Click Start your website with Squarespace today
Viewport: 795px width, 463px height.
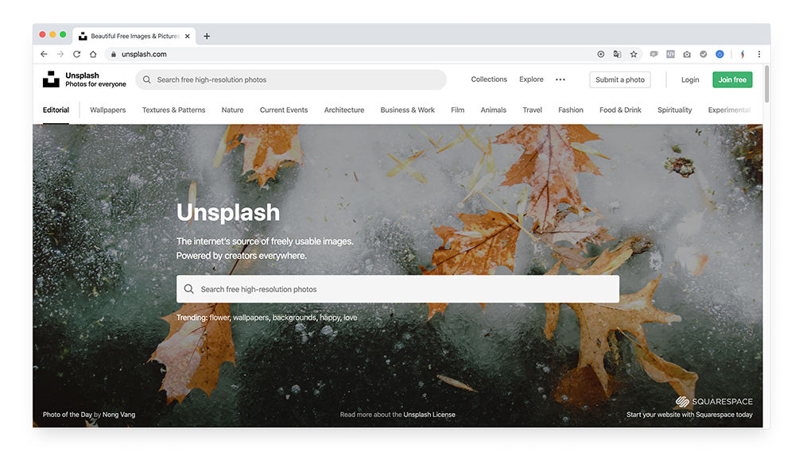(689, 415)
